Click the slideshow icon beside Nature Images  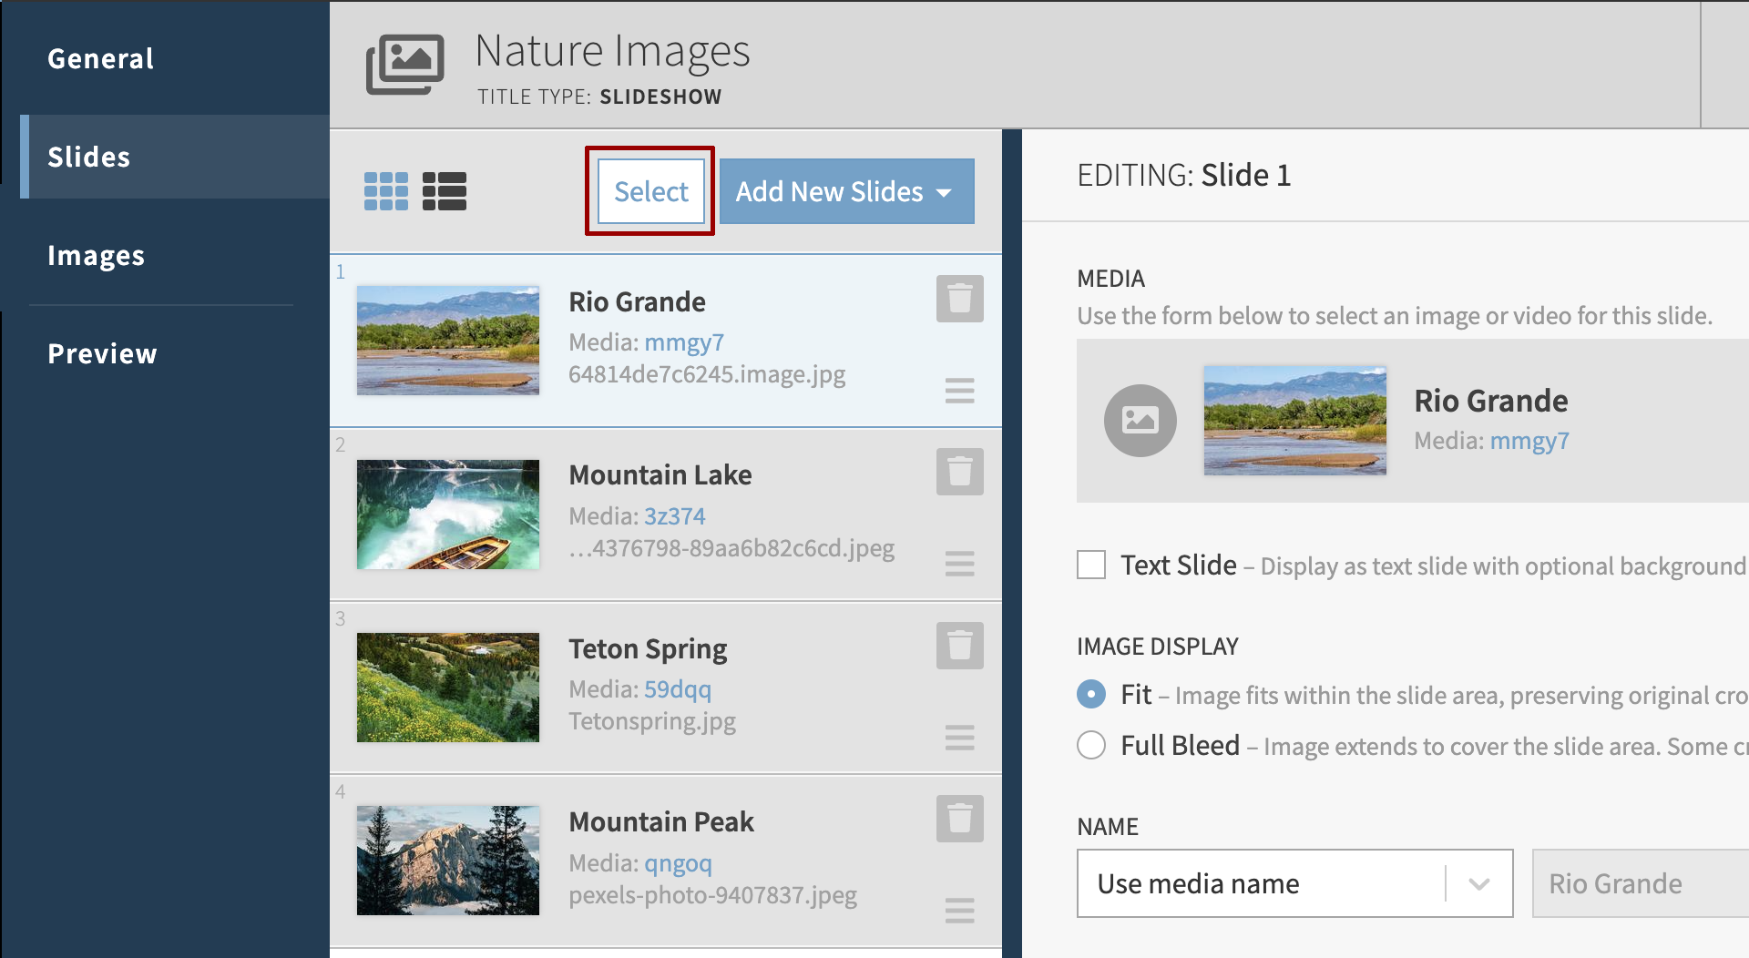[406, 63]
